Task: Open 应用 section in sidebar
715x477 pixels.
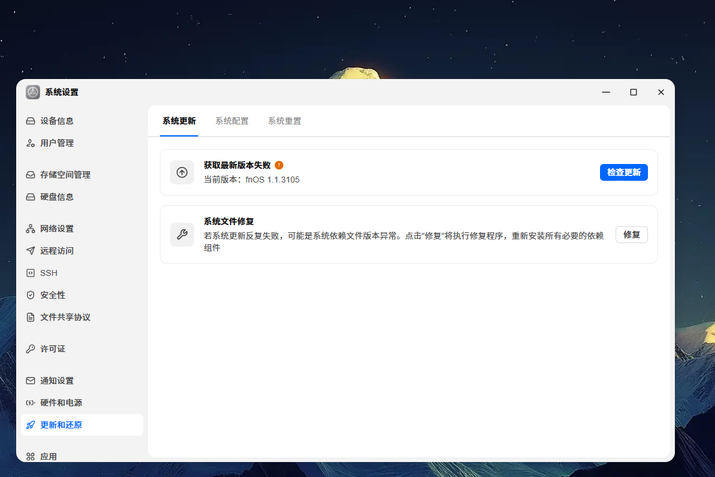Action: coord(82,457)
